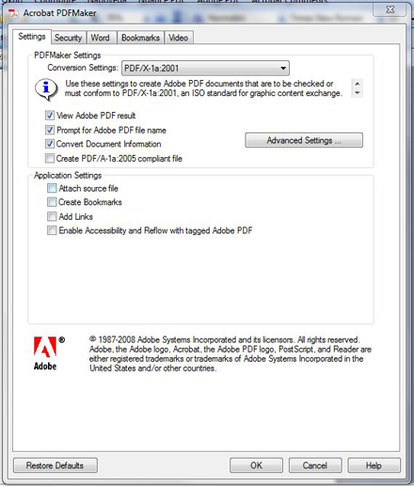Click description scroll up arrow

(x=357, y=84)
